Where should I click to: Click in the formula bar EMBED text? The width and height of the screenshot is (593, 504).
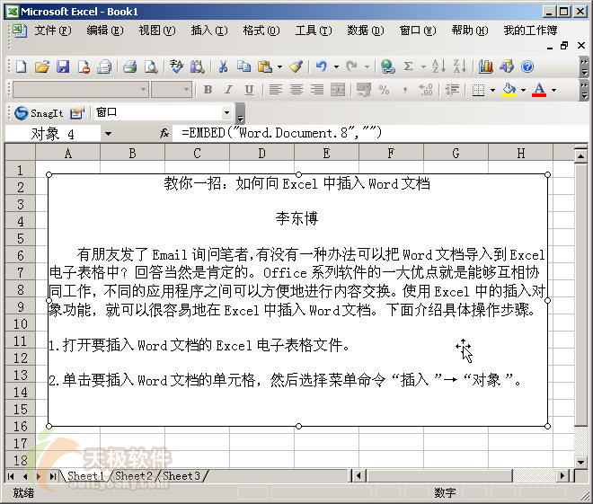(x=282, y=133)
